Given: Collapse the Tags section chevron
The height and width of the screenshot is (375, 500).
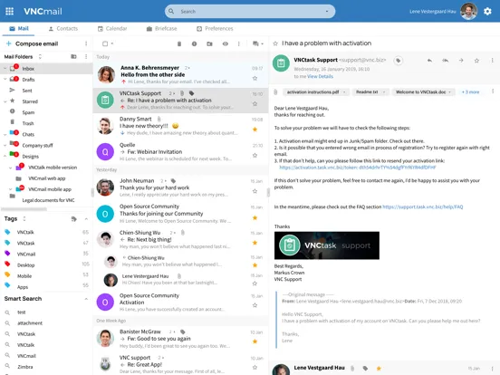Looking at the screenshot, I should pos(86,219).
